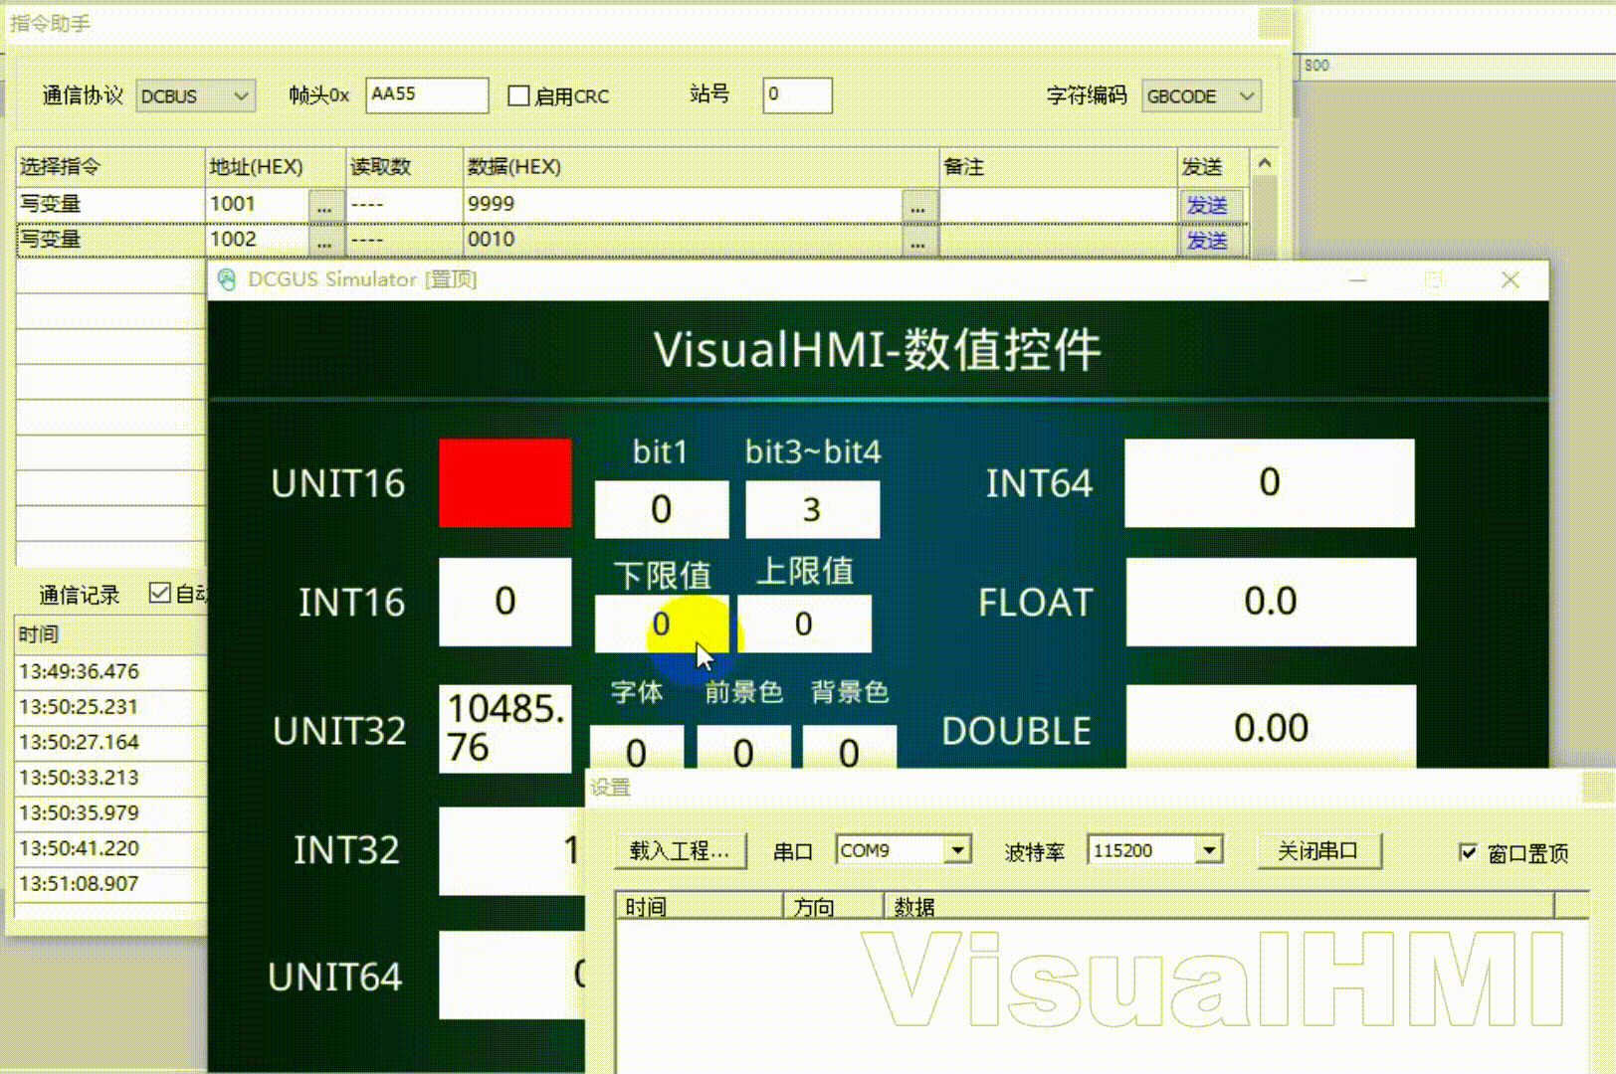Click the red UNIT16 color box
The width and height of the screenshot is (1616, 1074).
[x=505, y=483]
